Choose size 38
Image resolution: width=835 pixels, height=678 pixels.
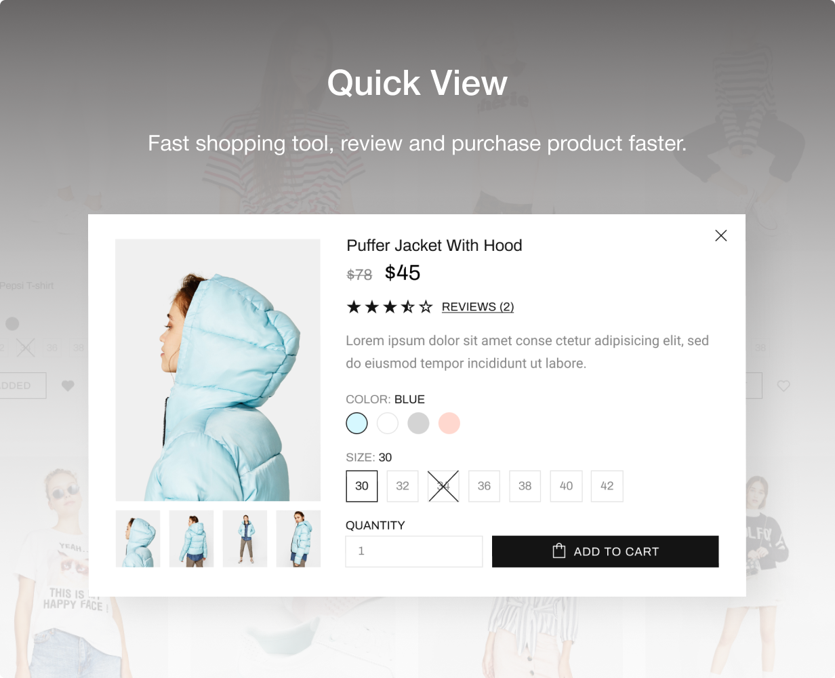click(525, 486)
